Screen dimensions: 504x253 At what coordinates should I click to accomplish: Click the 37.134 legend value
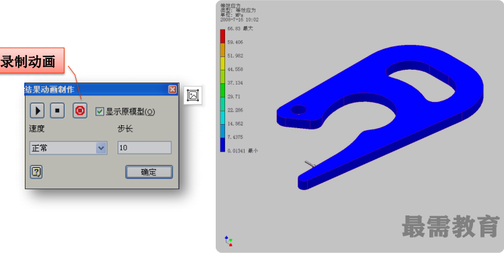(235, 83)
